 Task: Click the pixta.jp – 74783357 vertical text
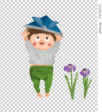click(x=100, y=18)
